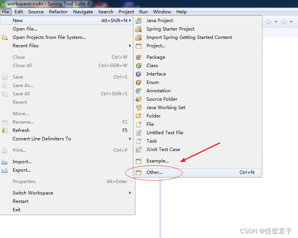This screenshot has height=238, width=298.
Task: Open the Run menu
Action: pos(143,12)
